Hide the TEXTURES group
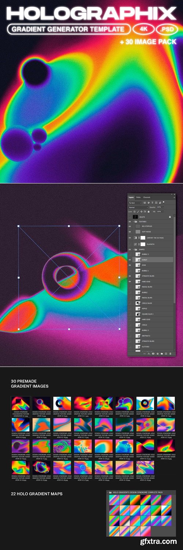This screenshot has height=550, width=183. coord(130,222)
